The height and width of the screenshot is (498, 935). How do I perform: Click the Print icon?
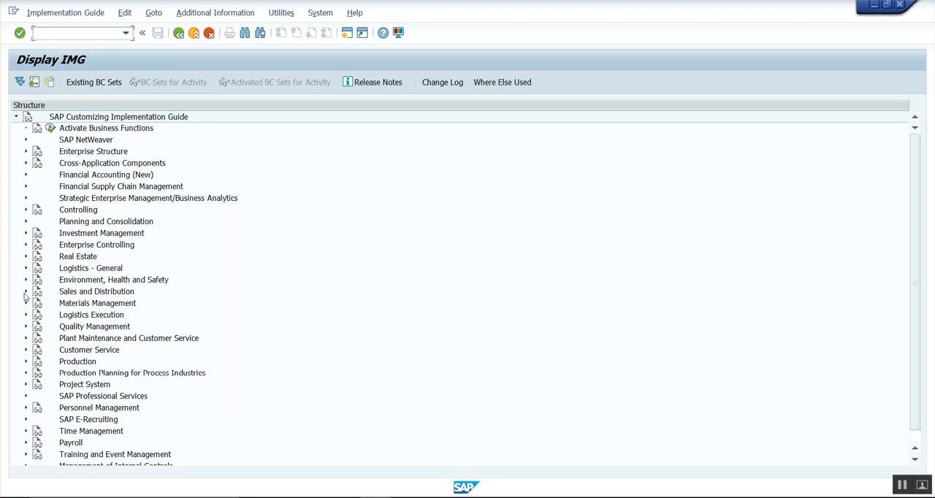tap(229, 33)
